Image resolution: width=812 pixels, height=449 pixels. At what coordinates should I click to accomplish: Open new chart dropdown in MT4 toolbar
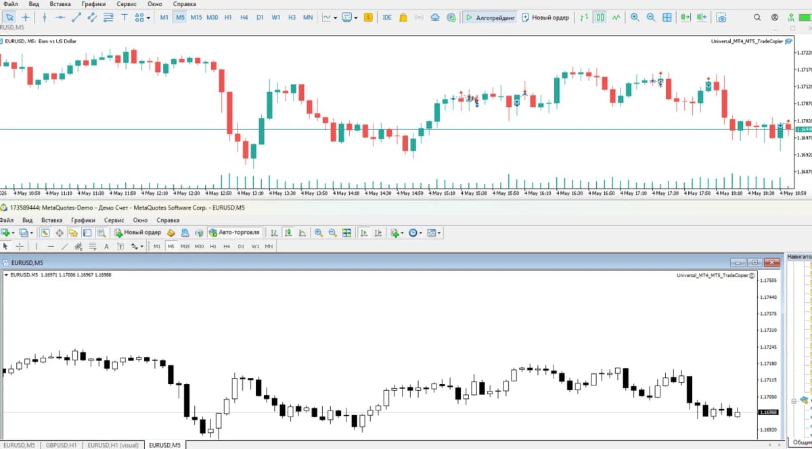click(9, 233)
